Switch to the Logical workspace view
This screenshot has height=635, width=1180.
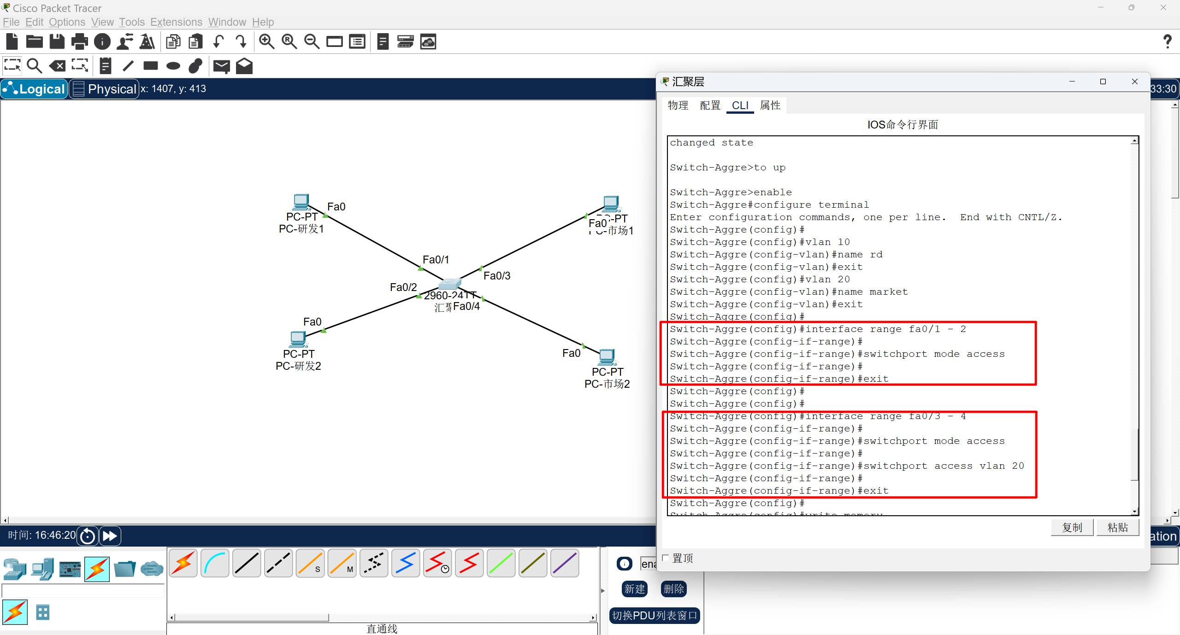(35, 89)
